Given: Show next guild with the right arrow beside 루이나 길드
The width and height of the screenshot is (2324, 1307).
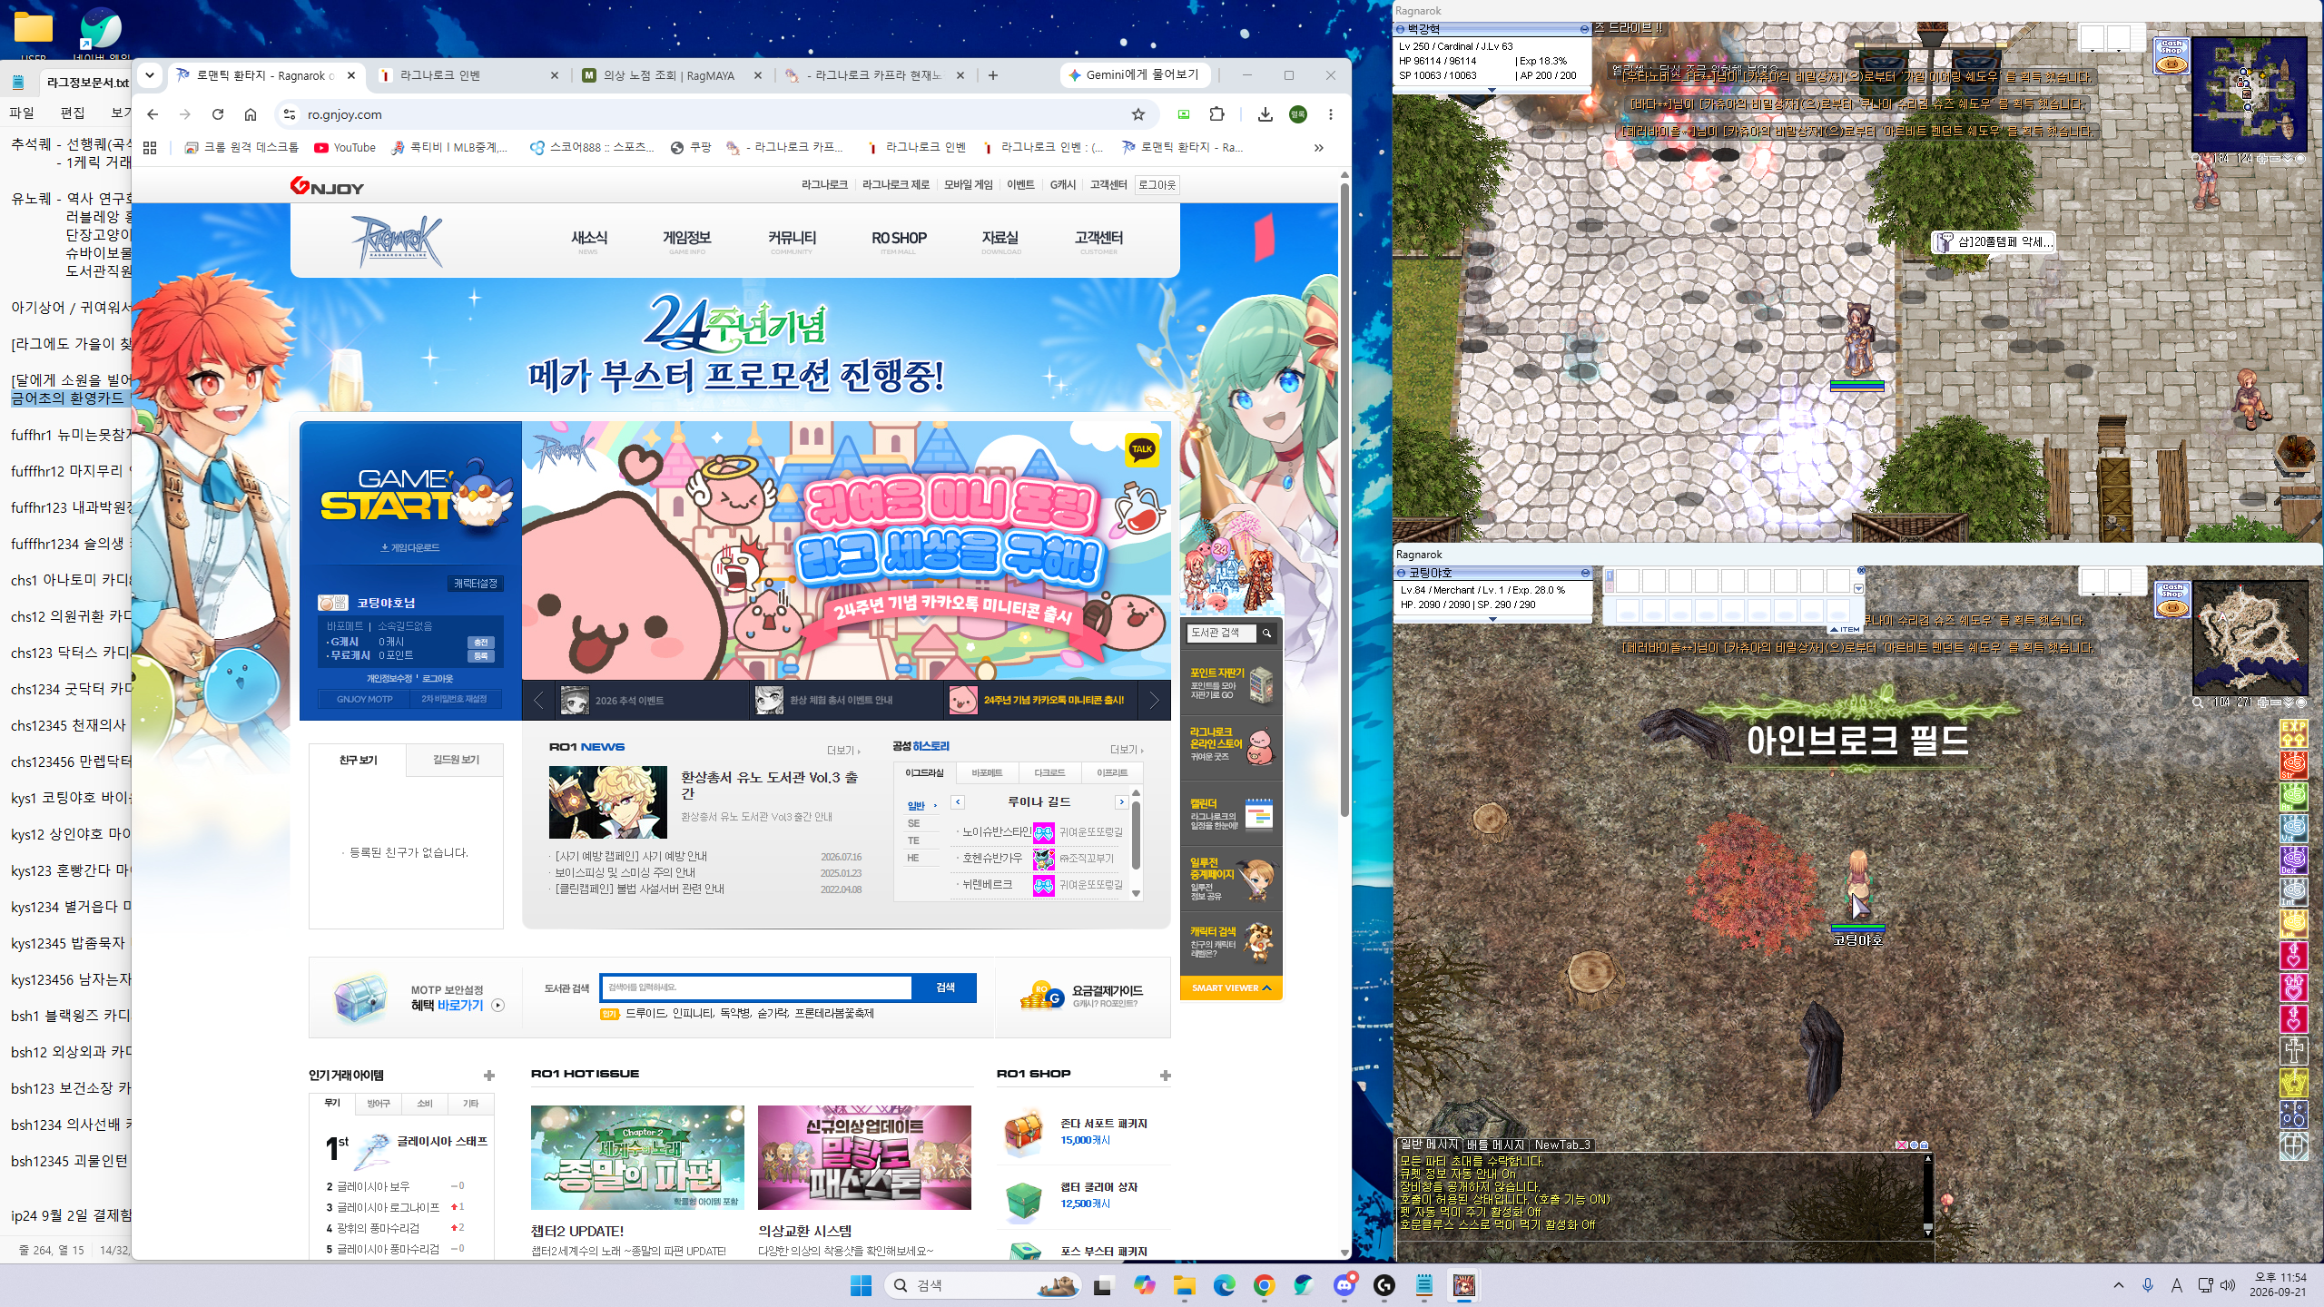Looking at the screenshot, I should tap(1121, 802).
